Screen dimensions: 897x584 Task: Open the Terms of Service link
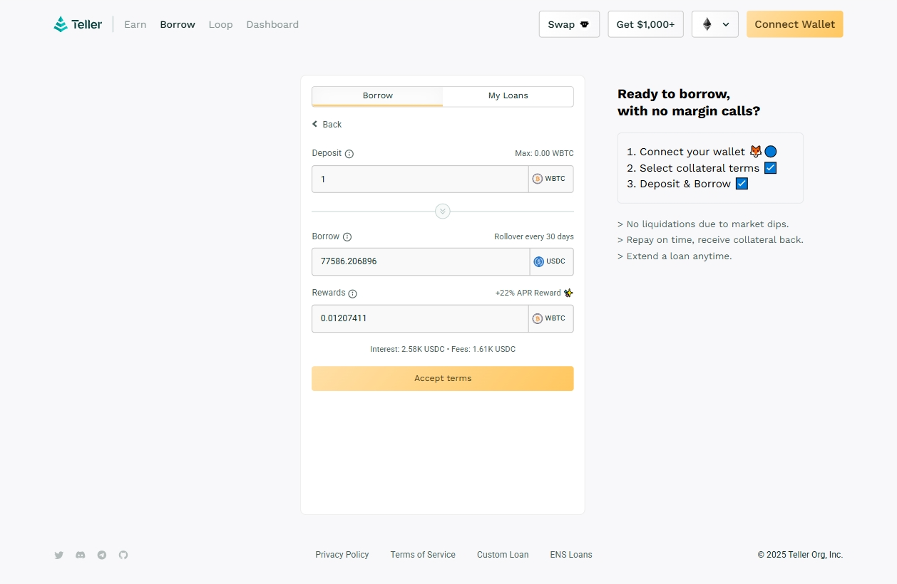(x=423, y=555)
